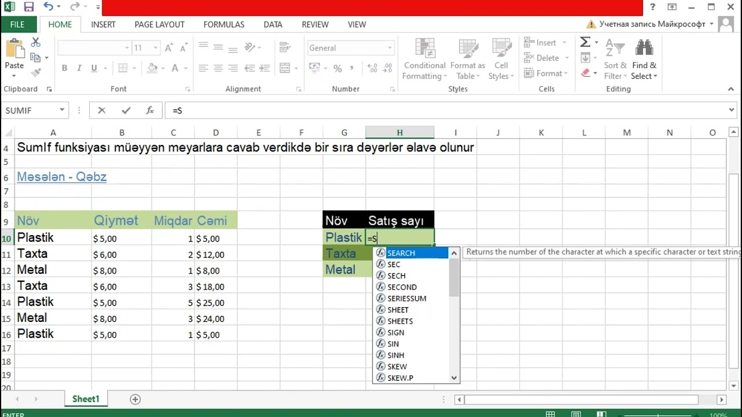Save the workbook with the floppy disk icon
The height and width of the screenshot is (417, 742).
(28, 8)
